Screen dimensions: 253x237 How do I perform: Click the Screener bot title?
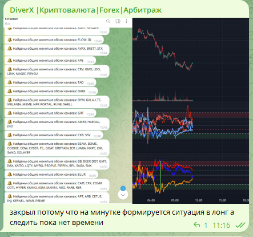point(11,19)
